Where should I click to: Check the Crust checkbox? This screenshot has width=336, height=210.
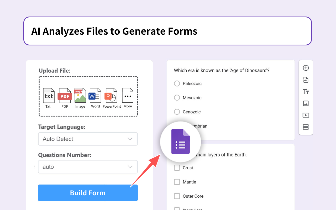177,168
